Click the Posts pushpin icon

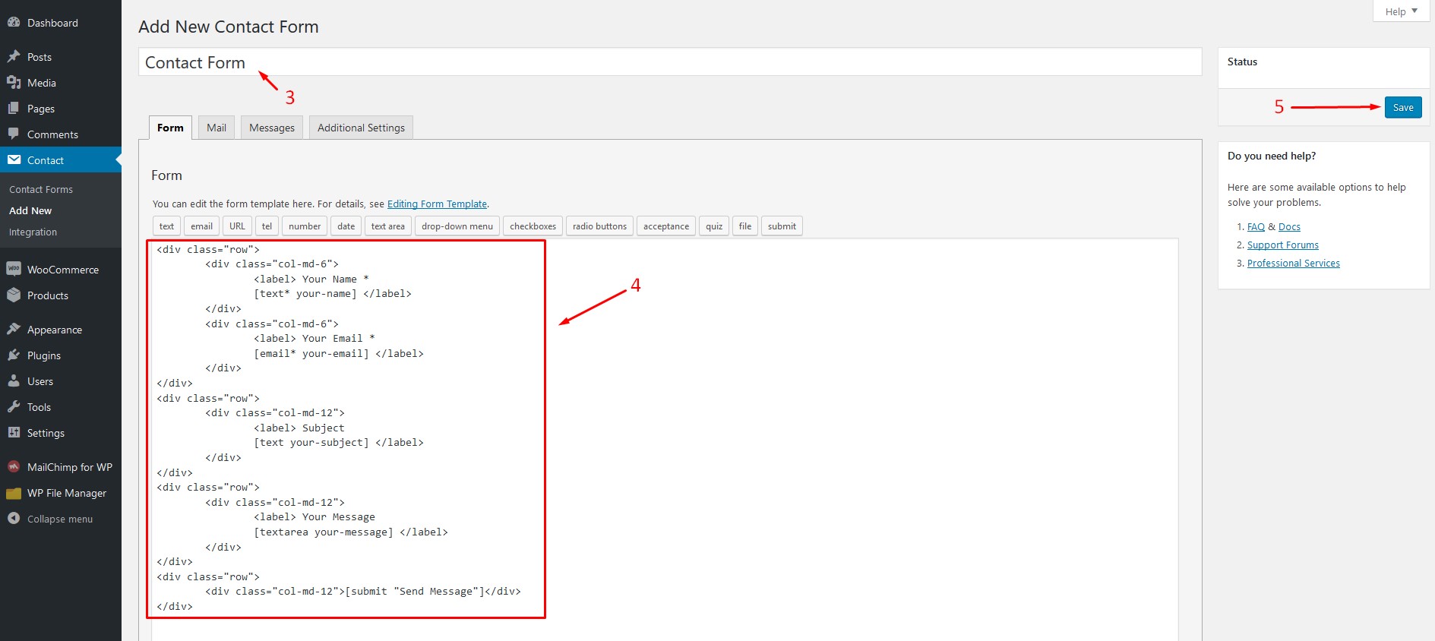(14, 57)
